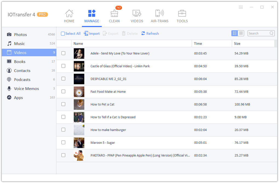
Task: Open the hamburger menu in title bar
Action: (241, 7)
